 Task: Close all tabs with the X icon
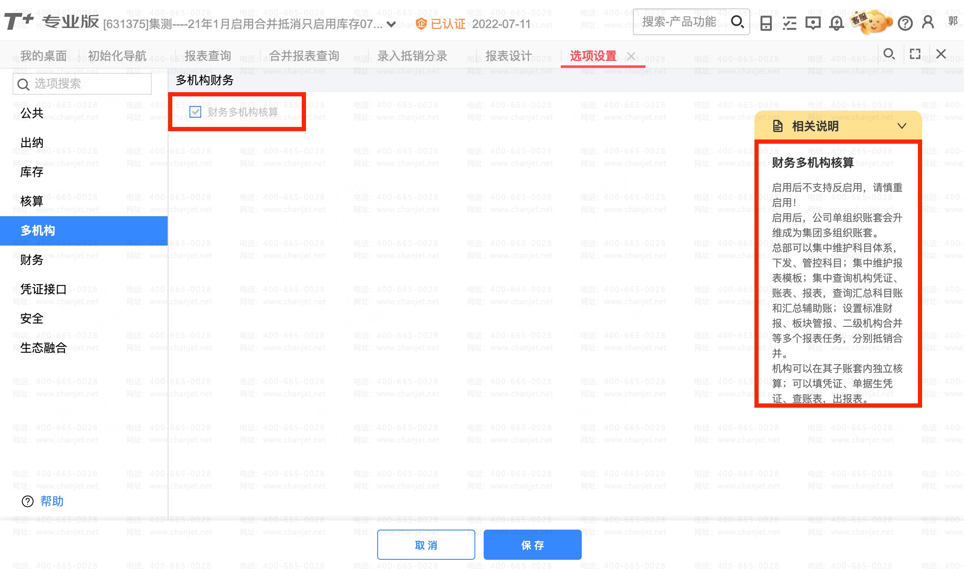941,54
